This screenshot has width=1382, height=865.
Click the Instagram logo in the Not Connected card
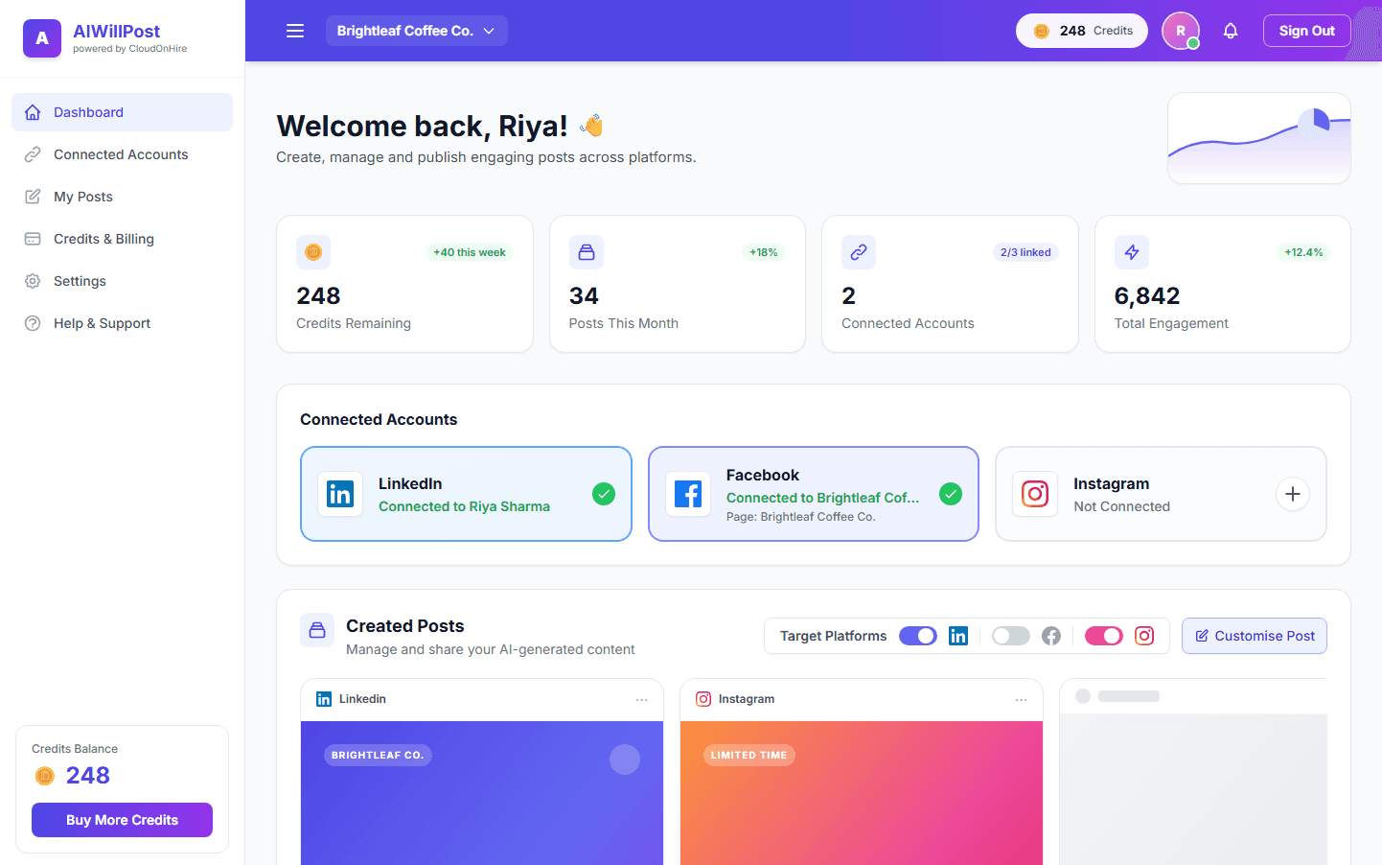(x=1035, y=494)
